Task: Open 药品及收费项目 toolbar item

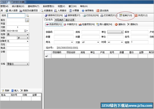Action: [29, 10]
